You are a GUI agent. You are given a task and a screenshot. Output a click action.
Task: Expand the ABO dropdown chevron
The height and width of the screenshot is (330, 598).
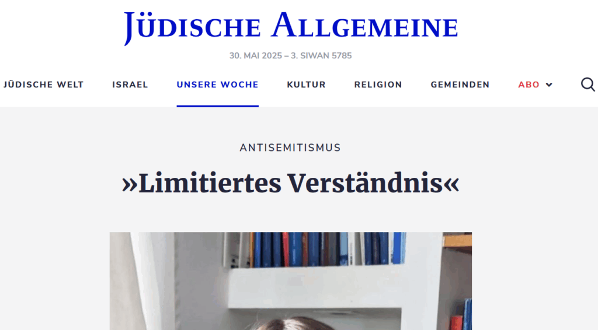coord(549,85)
